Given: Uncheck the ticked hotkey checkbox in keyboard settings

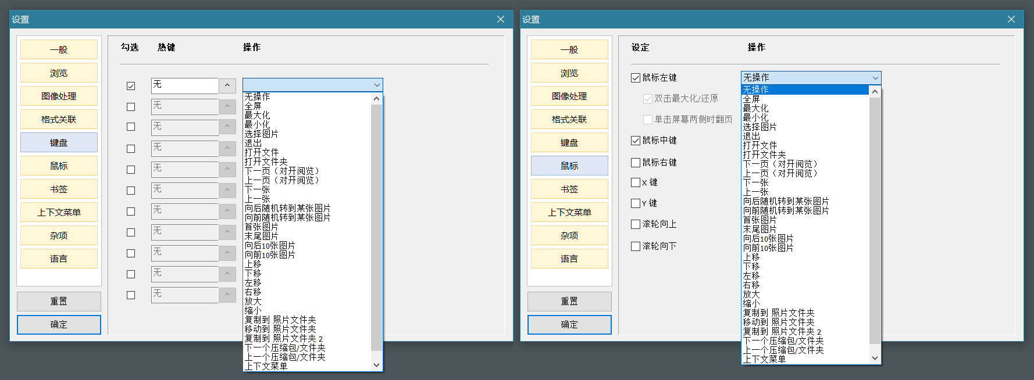Looking at the screenshot, I should coord(131,86).
